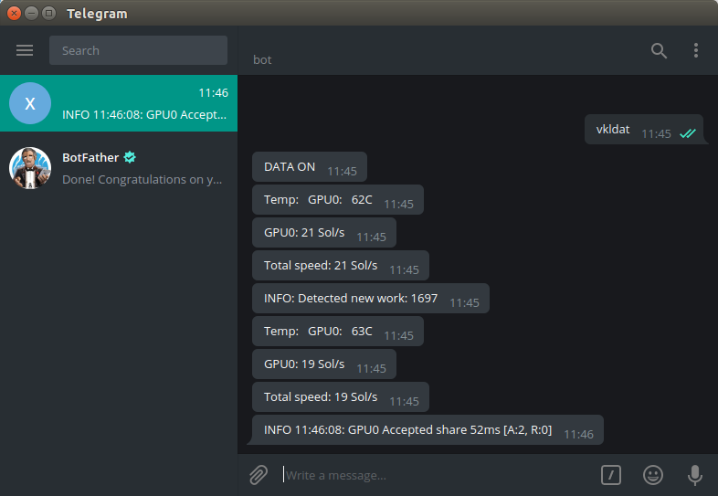The width and height of the screenshot is (718, 496).
Task: Focus the Search chats field
Action: click(137, 50)
